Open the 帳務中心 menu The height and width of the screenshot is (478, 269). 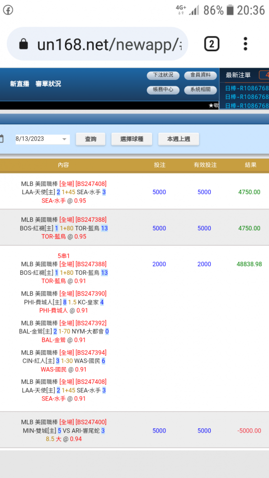point(163,90)
